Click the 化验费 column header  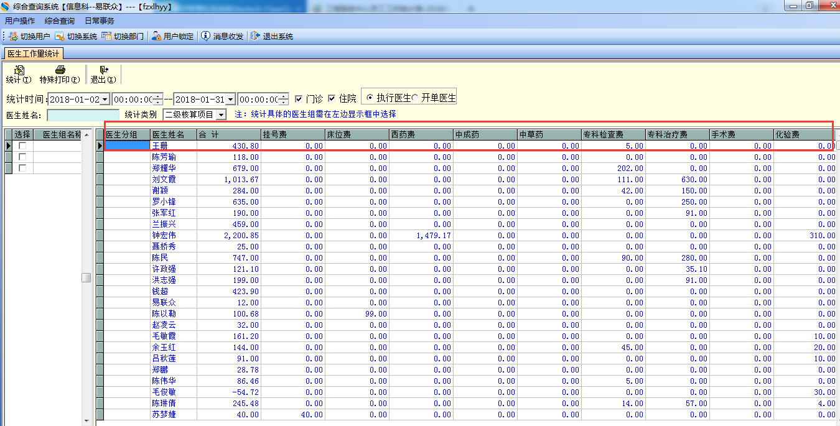coord(805,134)
